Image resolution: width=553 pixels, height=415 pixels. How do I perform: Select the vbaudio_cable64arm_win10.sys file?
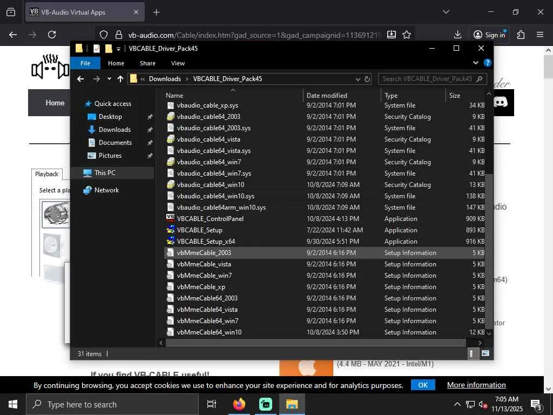coord(325,207)
